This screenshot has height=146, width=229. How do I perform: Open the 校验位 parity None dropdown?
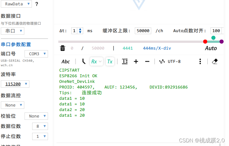36,116
